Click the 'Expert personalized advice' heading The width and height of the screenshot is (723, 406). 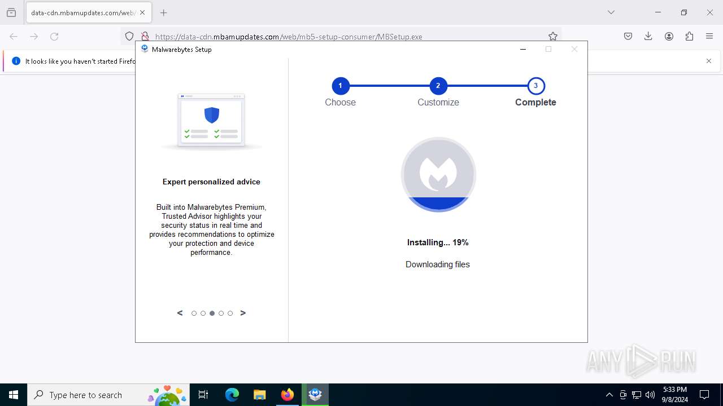[211, 182]
